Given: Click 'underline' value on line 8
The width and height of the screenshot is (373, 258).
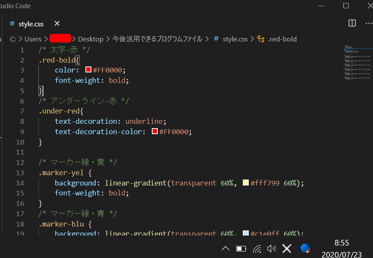Looking at the screenshot, I should point(144,121).
